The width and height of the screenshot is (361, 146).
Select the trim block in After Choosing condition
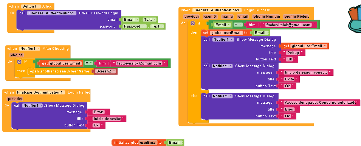click(x=102, y=63)
